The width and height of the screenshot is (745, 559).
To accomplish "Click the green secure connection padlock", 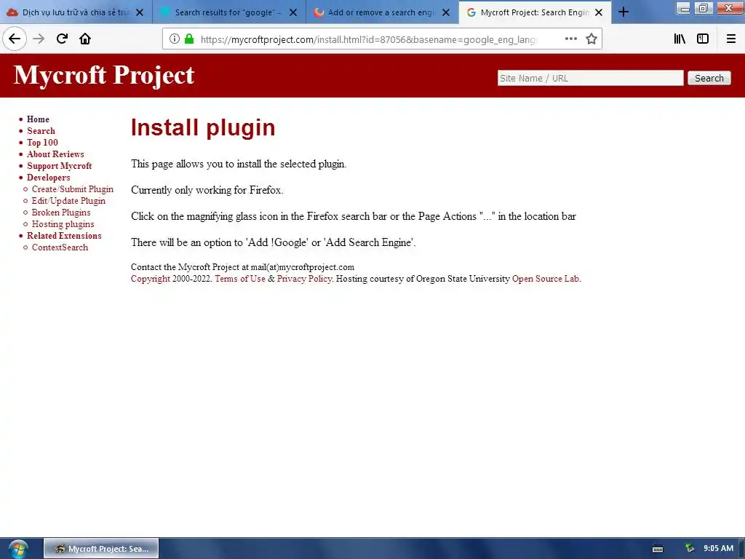I will tap(189, 39).
